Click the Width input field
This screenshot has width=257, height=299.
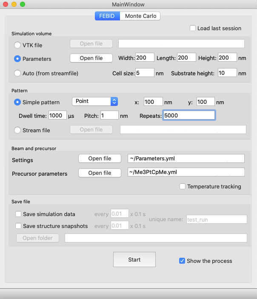[x=145, y=57]
